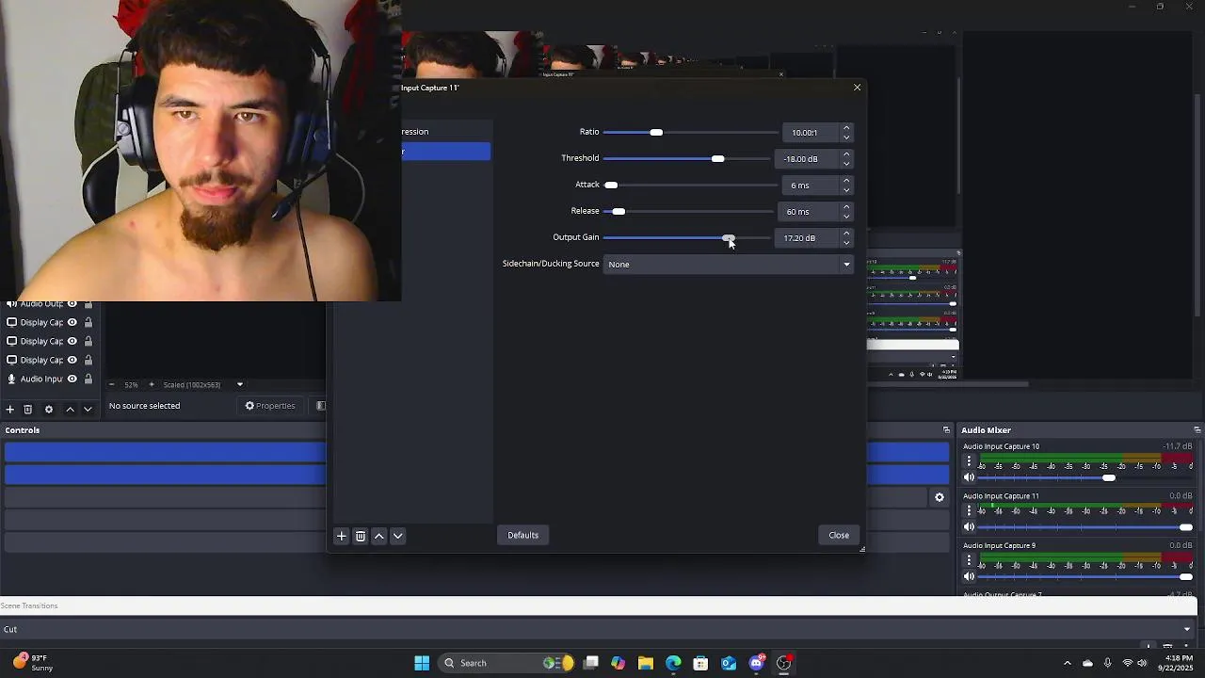Zoom out the preview with the minus icon
Screen dimensions: 1205x678
111,384
